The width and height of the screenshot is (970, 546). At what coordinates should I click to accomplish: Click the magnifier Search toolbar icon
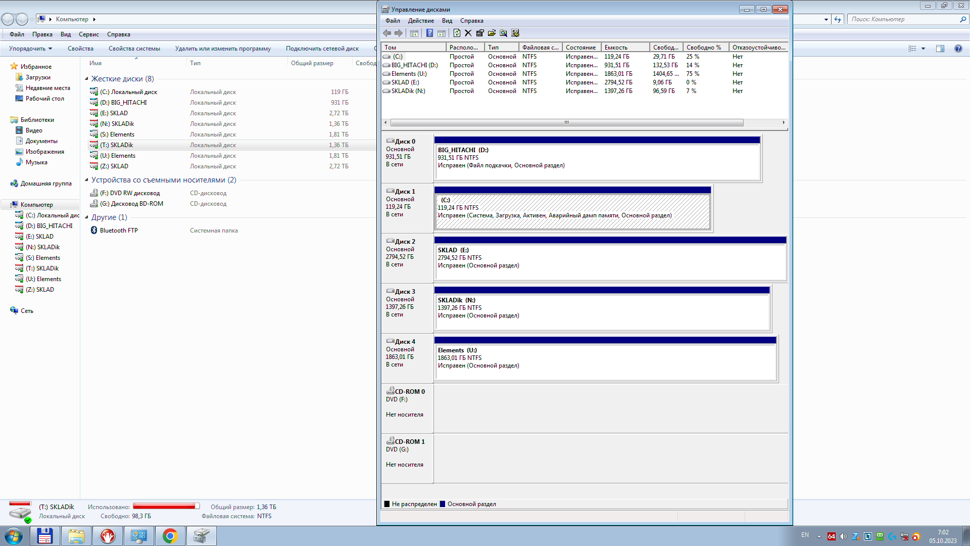[x=503, y=33]
